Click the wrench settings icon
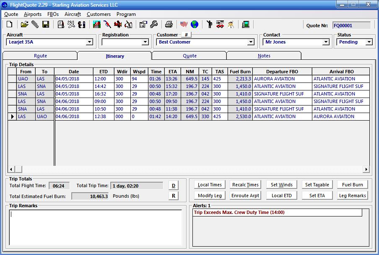This screenshot has height=255, width=379. point(154,25)
